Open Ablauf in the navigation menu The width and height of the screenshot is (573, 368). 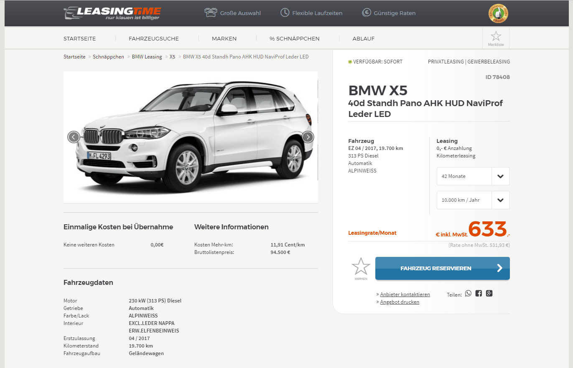tap(364, 39)
